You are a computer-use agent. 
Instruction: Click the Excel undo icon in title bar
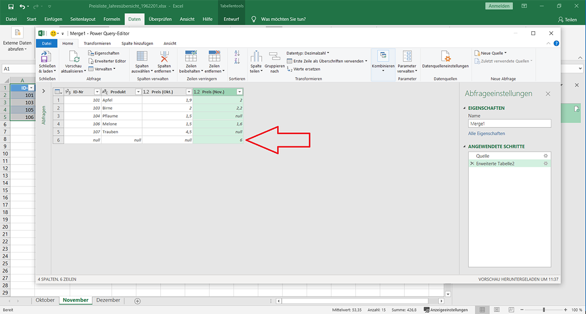tap(22, 6)
